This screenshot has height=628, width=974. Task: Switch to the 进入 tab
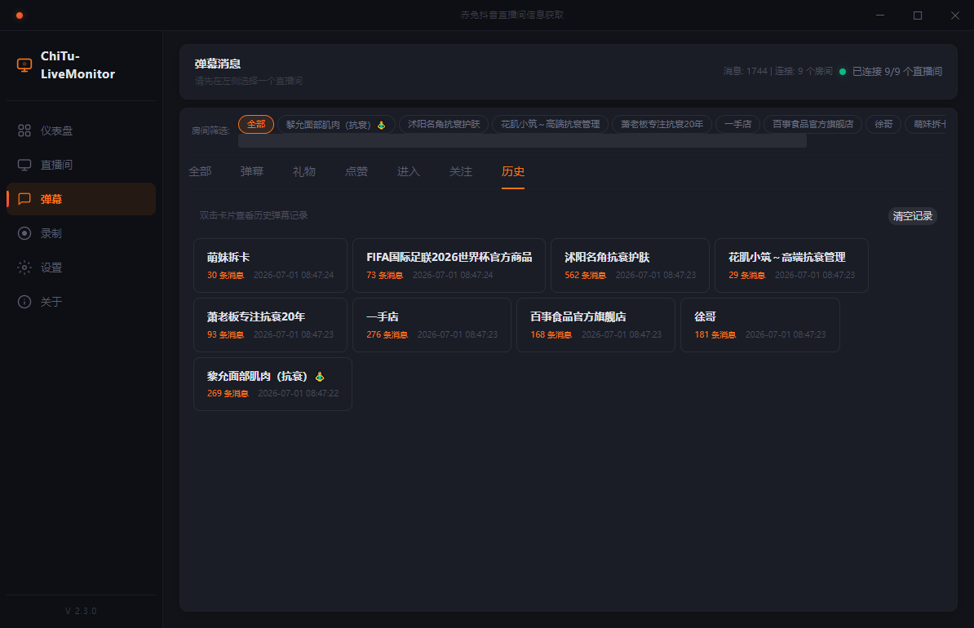click(x=409, y=171)
